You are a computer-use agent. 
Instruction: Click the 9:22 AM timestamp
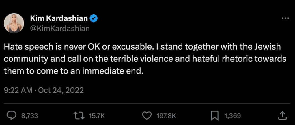[18, 90]
